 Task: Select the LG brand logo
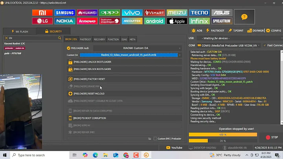tap(42, 21)
